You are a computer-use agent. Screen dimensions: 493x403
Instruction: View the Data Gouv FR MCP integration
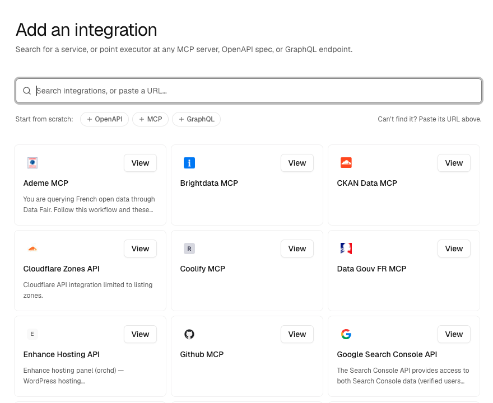tap(454, 249)
